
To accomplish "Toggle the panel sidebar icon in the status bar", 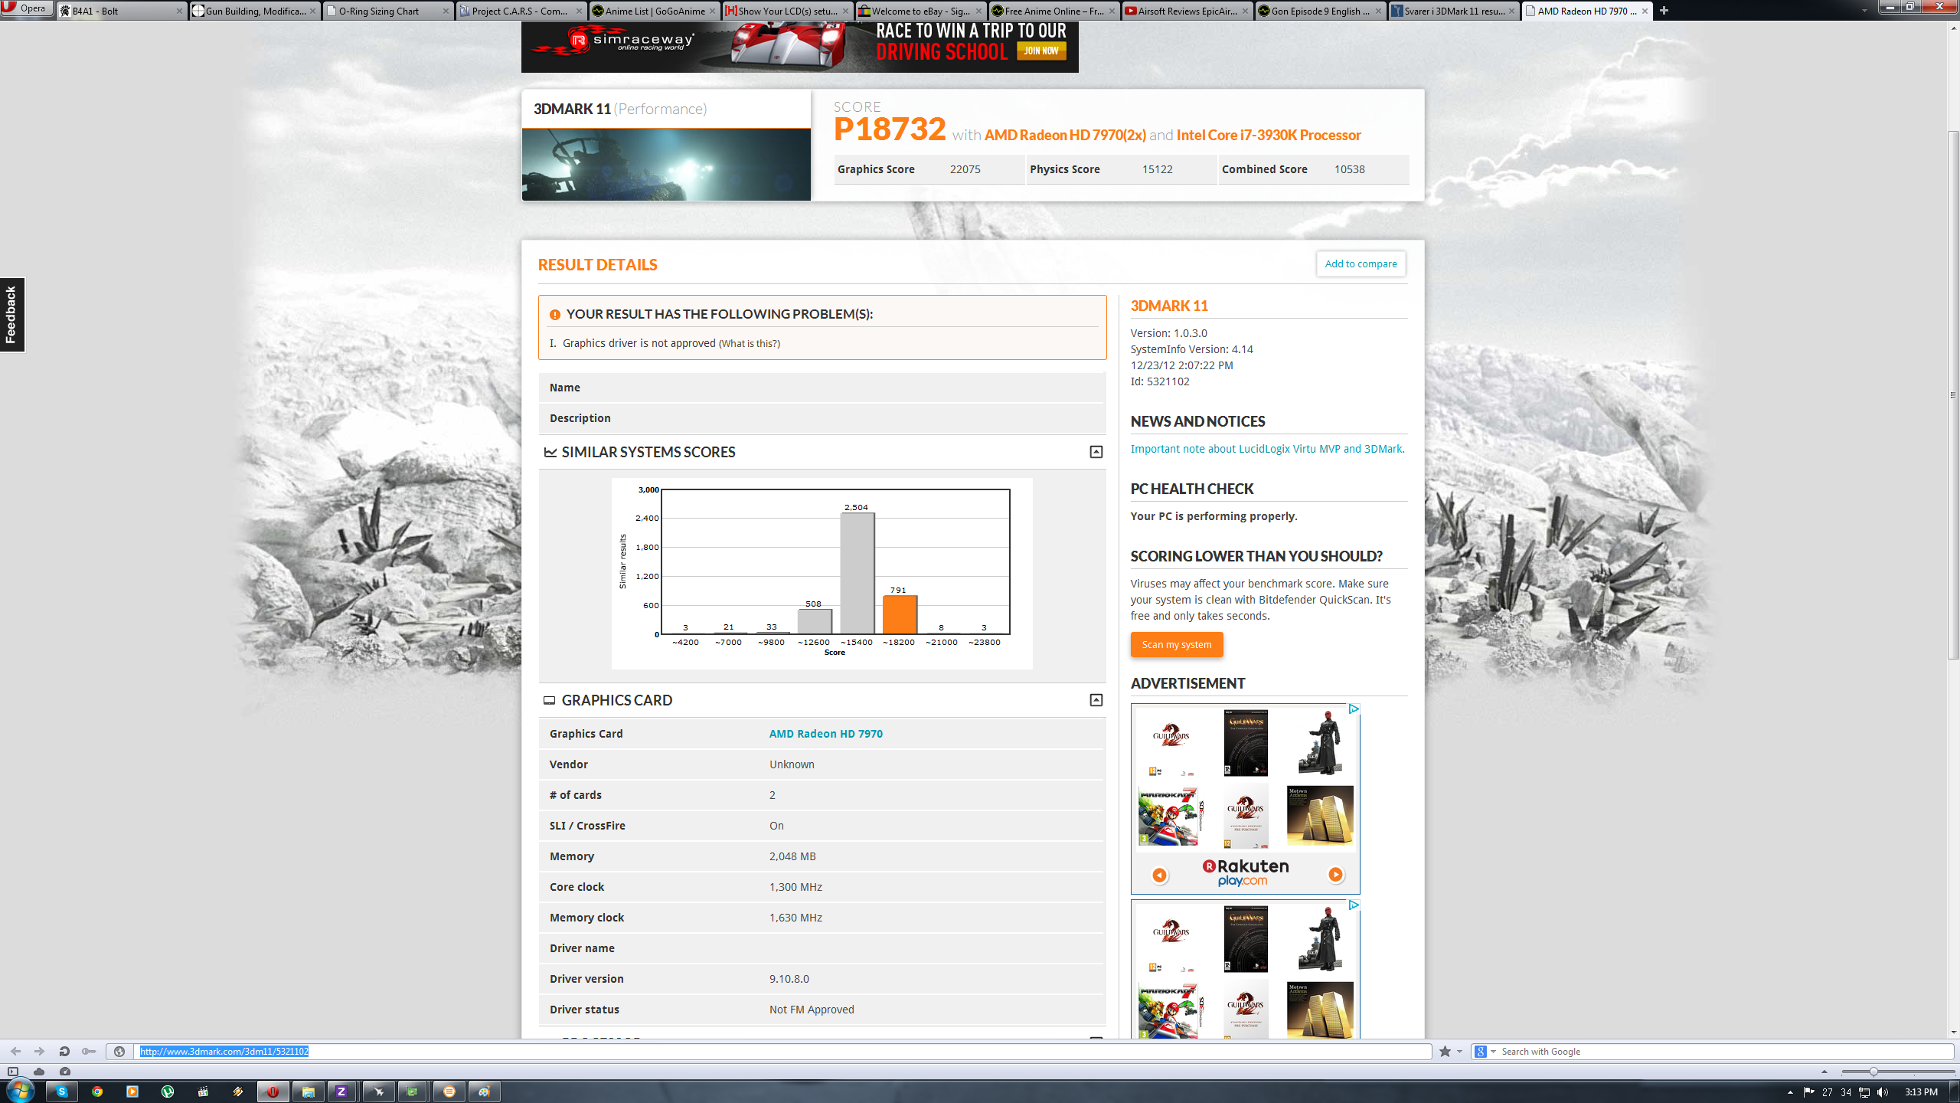I will coord(13,1072).
